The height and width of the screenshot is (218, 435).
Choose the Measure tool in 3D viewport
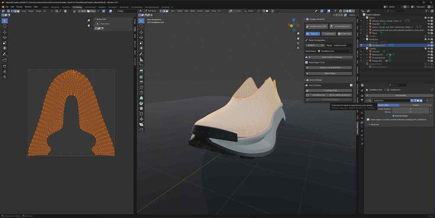tap(141, 60)
